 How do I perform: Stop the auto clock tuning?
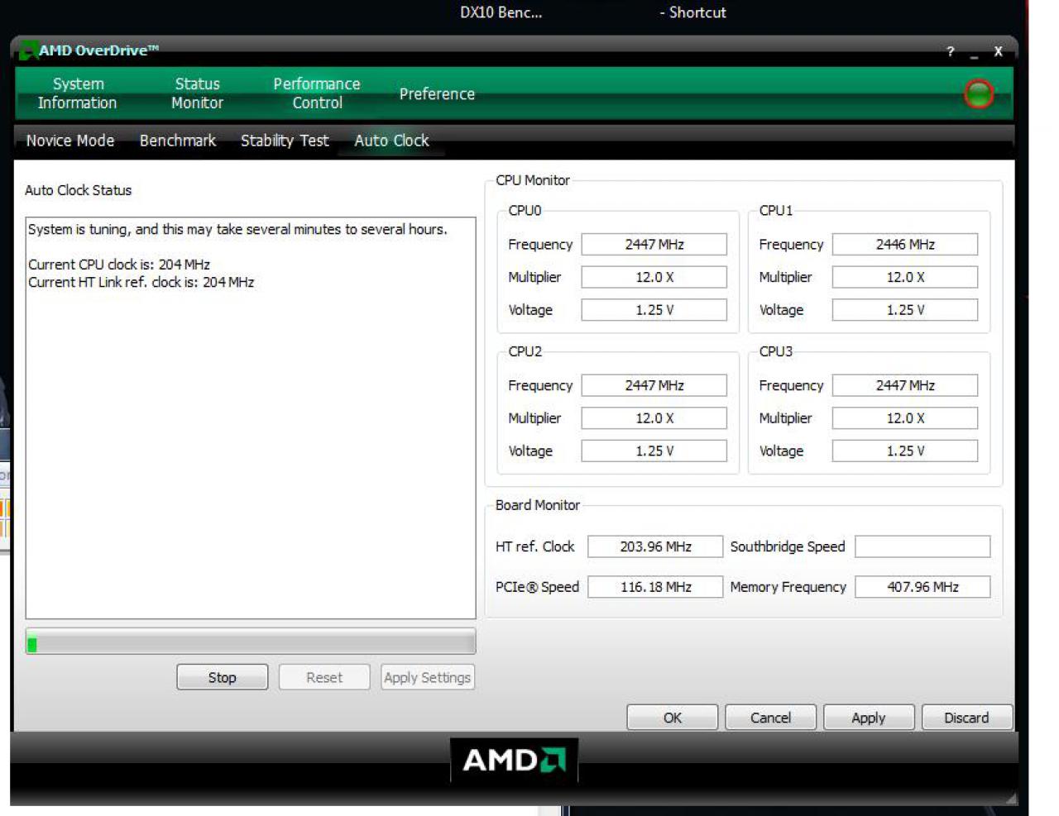coord(222,677)
